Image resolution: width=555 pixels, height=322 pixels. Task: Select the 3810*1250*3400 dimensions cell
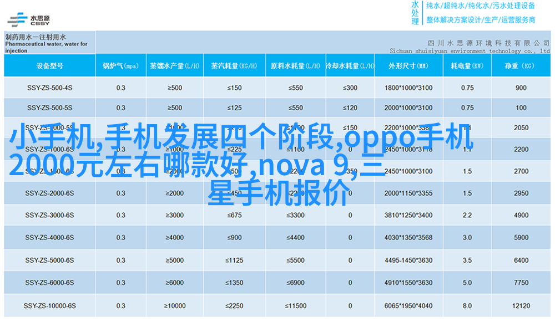(408, 215)
